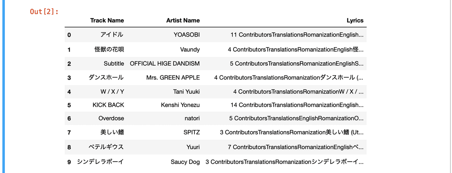Viewport: 452px width, 173px height.
Task: Select the W / X / Y track cell
Action: tap(112, 92)
